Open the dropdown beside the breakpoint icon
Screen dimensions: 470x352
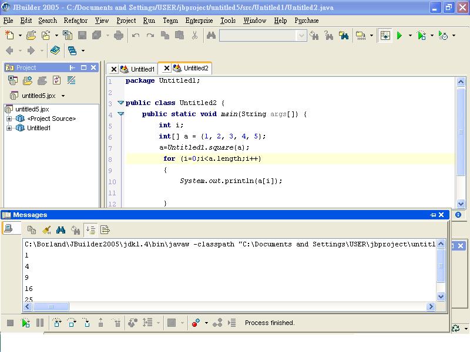[206, 323]
